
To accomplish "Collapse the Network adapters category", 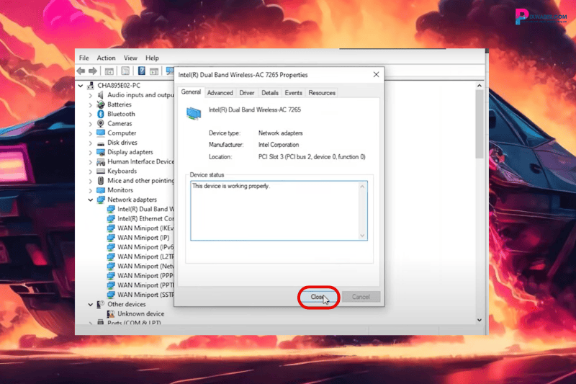I will [91, 200].
